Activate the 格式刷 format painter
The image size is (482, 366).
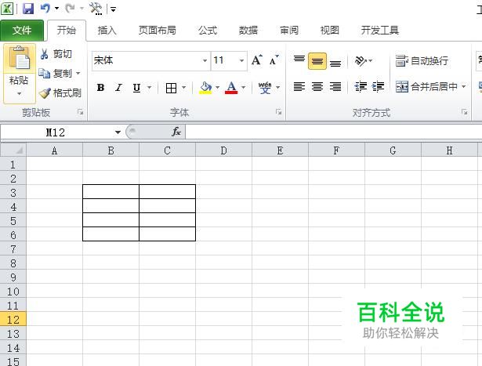[x=60, y=92]
